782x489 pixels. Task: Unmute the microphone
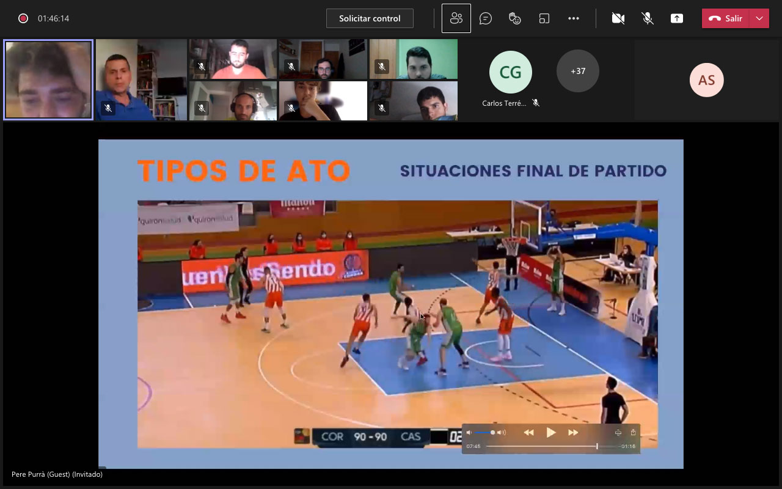(x=648, y=18)
